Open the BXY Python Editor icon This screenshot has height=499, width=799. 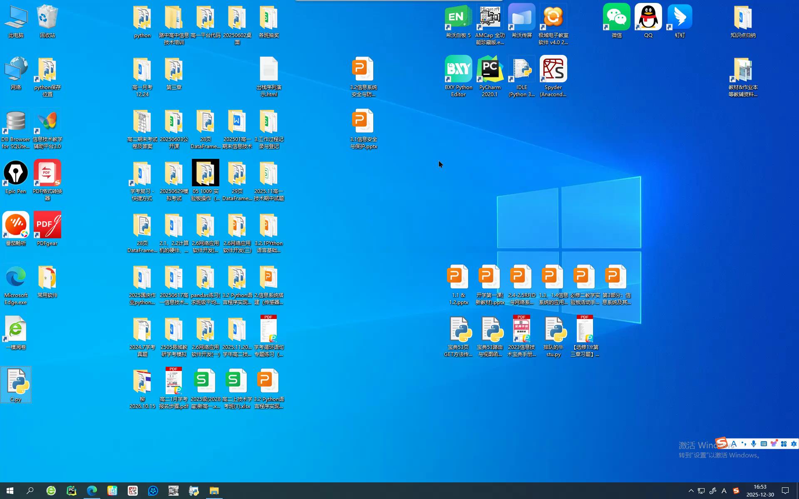[x=458, y=69]
